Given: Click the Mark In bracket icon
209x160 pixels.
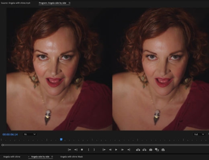Looking at the screenshot, I should click(x=88, y=150).
